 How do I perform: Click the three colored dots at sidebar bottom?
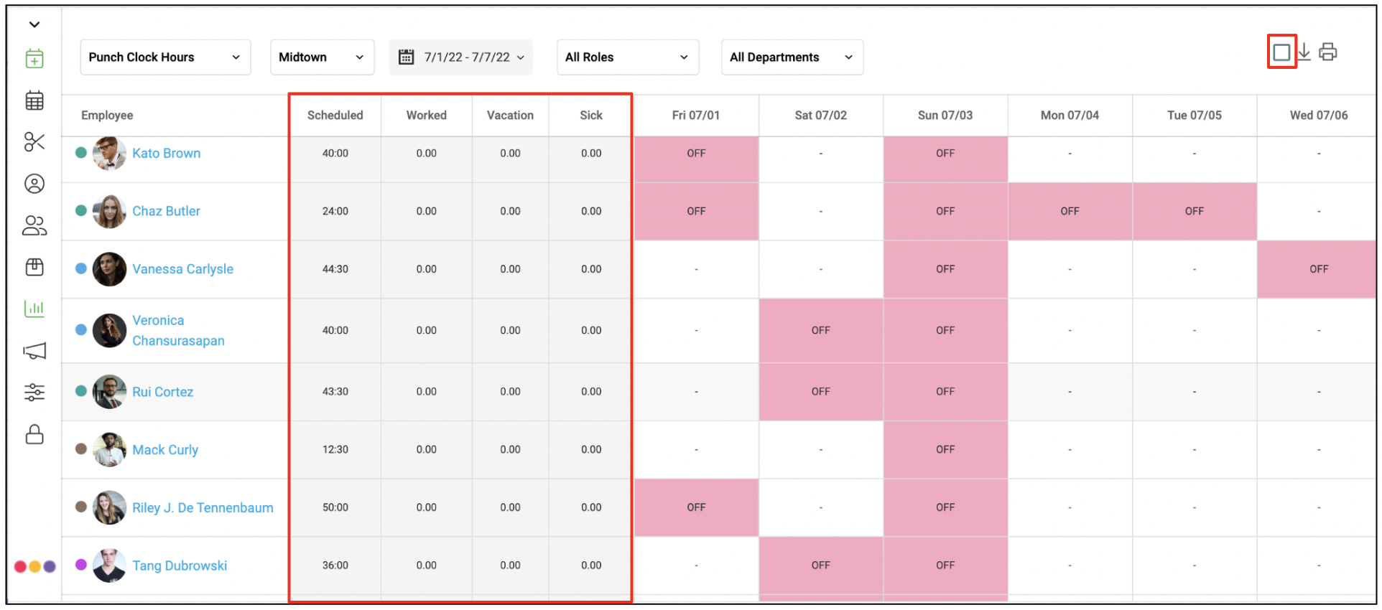point(35,566)
